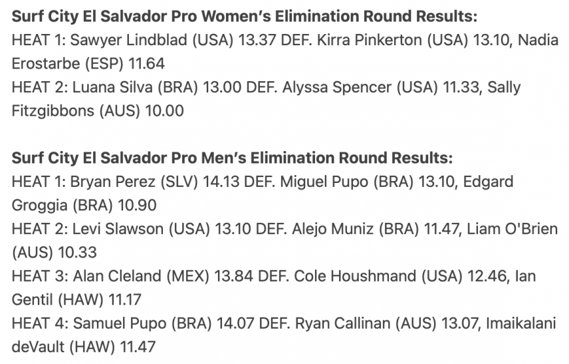Click on Bryan Perez's name

(112, 182)
